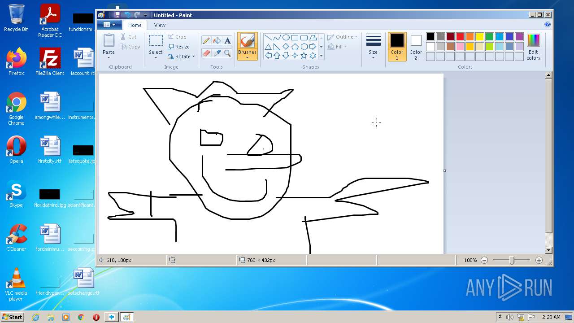The image size is (574, 323).
Task: Open the Size thickness dropdown
Action: point(373,46)
